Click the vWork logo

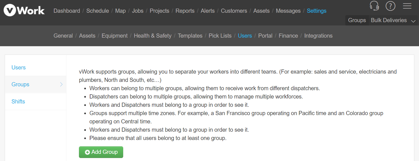[24, 11]
